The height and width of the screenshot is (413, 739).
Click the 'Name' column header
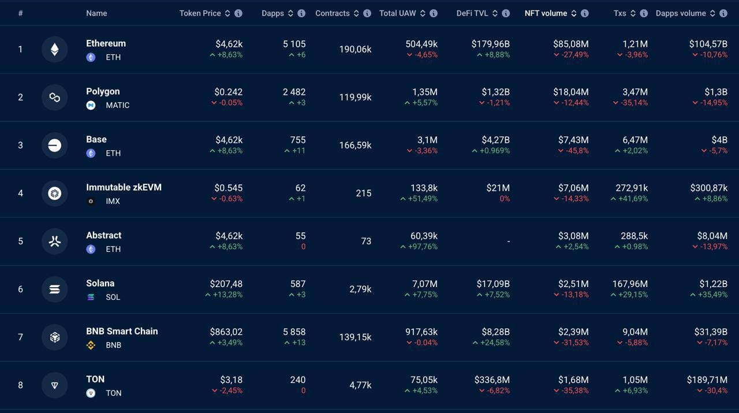[x=96, y=13]
